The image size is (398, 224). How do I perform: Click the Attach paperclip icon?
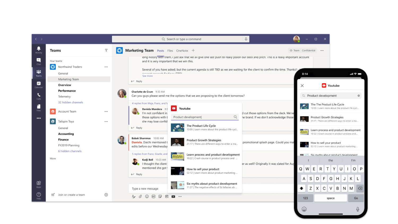point(140,196)
